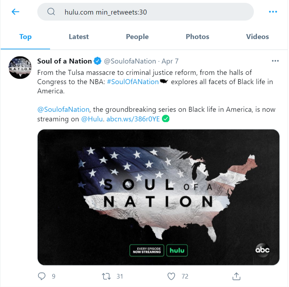The height and width of the screenshot is (287, 289).
Task: Share the tweet via the upload icon
Action: [x=236, y=276]
